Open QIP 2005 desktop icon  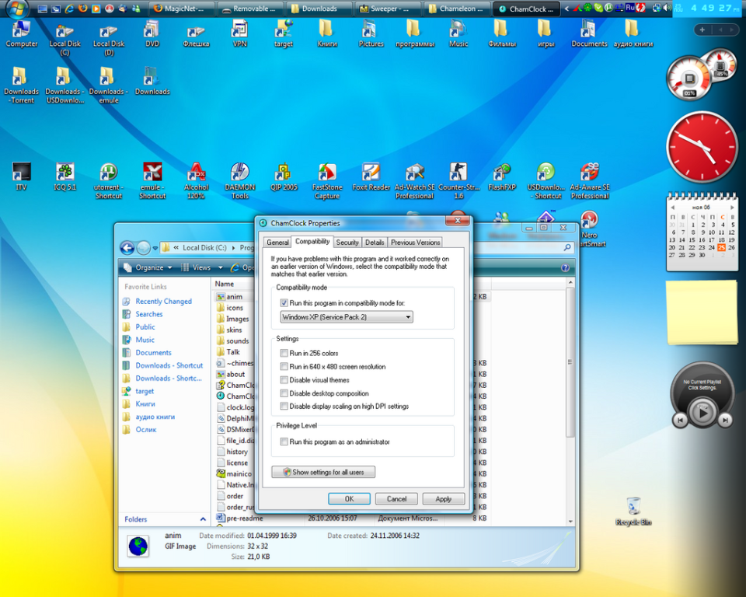tap(284, 176)
